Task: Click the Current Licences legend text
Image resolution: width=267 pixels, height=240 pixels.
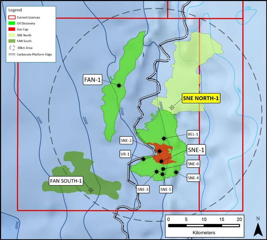Action: coord(28,17)
